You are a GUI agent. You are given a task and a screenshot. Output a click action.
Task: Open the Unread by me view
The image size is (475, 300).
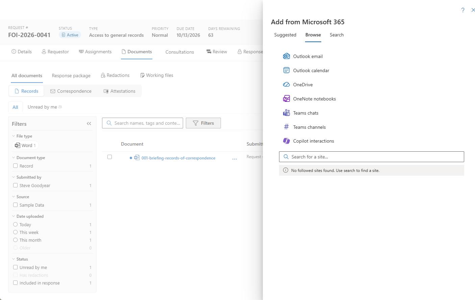(45, 107)
